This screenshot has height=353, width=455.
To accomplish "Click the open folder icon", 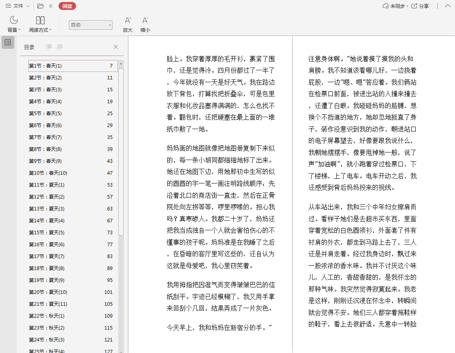I will pos(40,6).
